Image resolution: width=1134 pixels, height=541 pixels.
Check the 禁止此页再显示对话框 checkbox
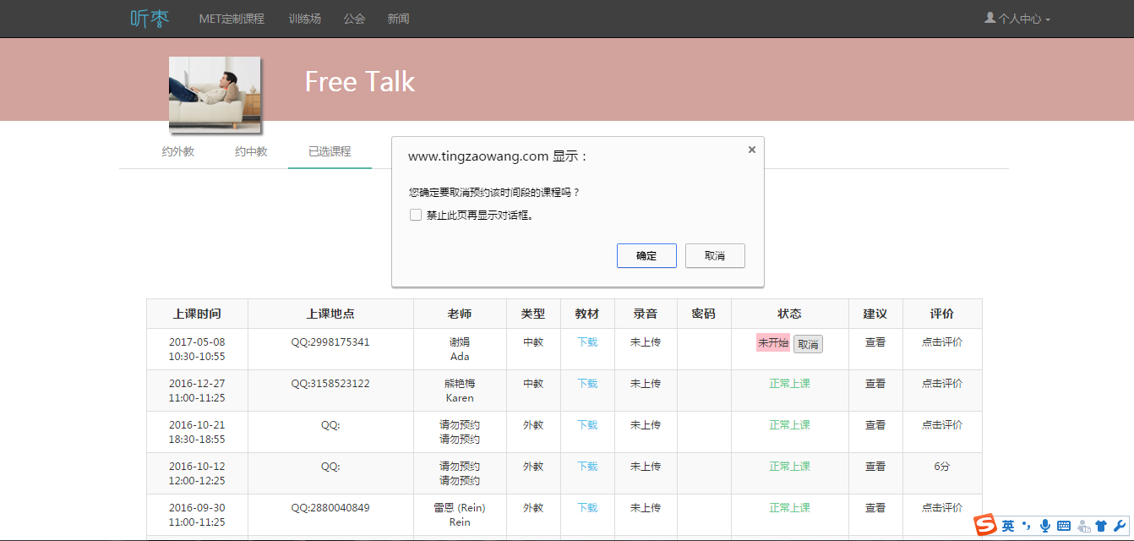(x=416, y=215)
